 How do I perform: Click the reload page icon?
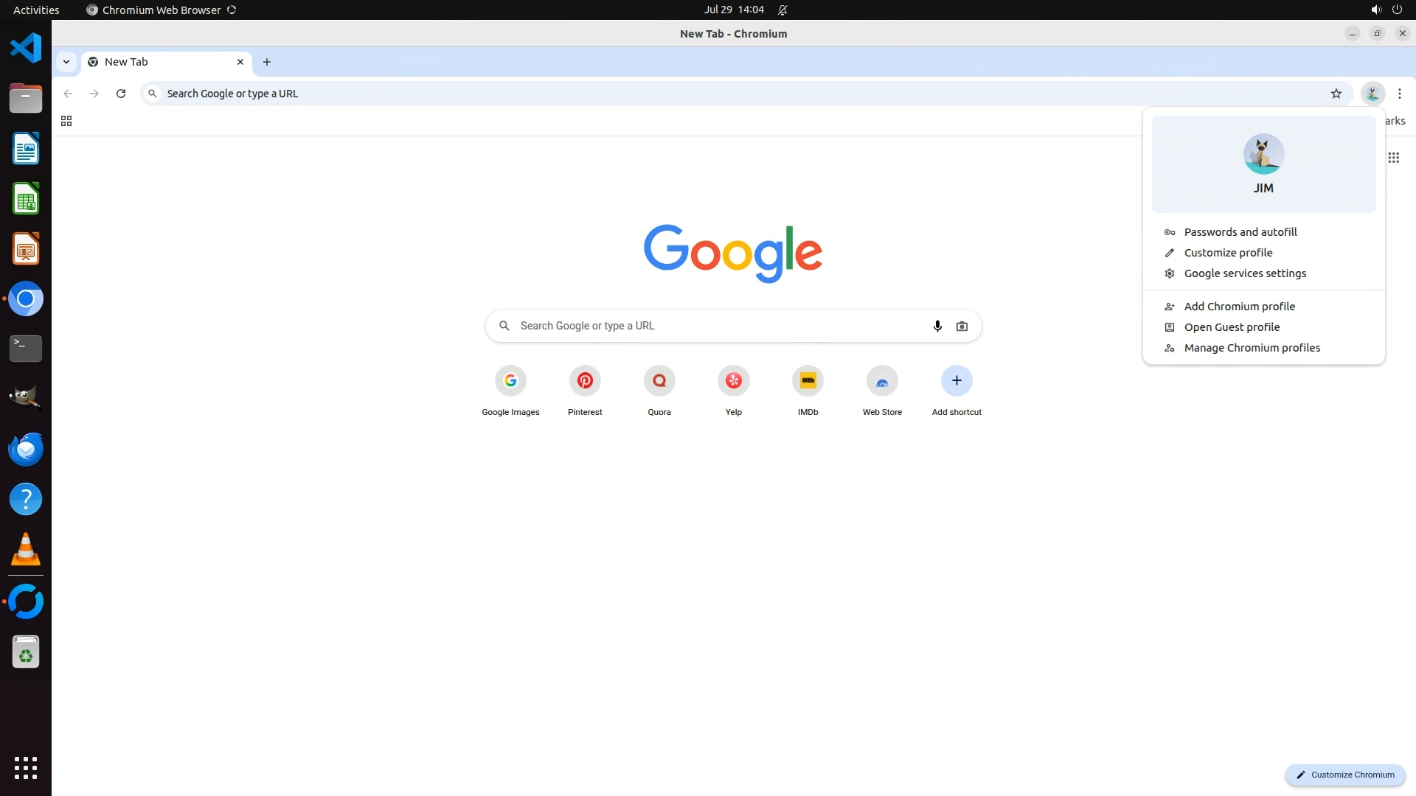coord(121,94)
